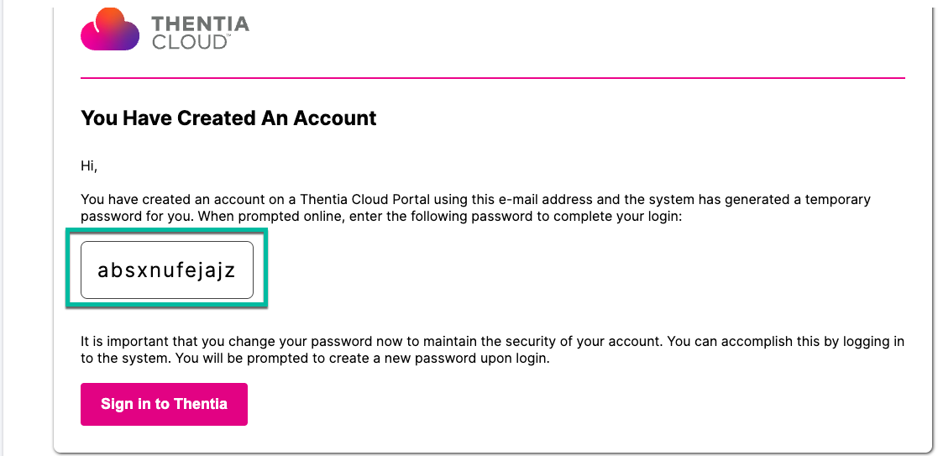Screen dimensions: 938x456
Task: Click the sentence starting When prompted online
Action: [440, 216]
